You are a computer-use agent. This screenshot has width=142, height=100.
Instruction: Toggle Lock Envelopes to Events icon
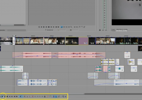coord(63,97)
